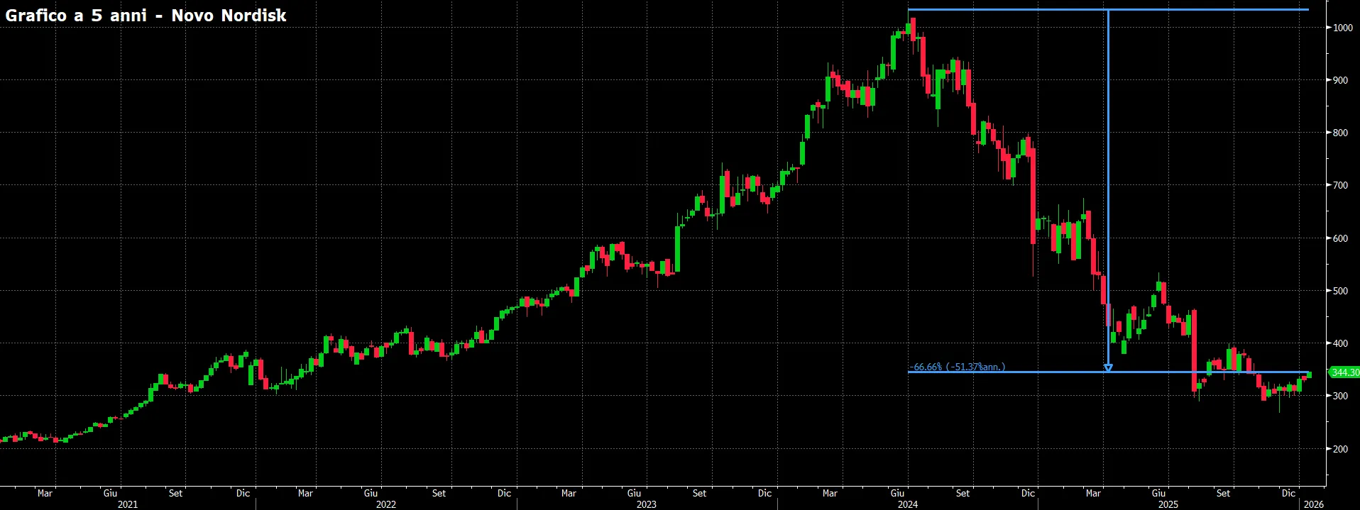This screenshot has width=1360, height=510.
Task: Select the current price tag 344.30
Action: [1344, 372]
